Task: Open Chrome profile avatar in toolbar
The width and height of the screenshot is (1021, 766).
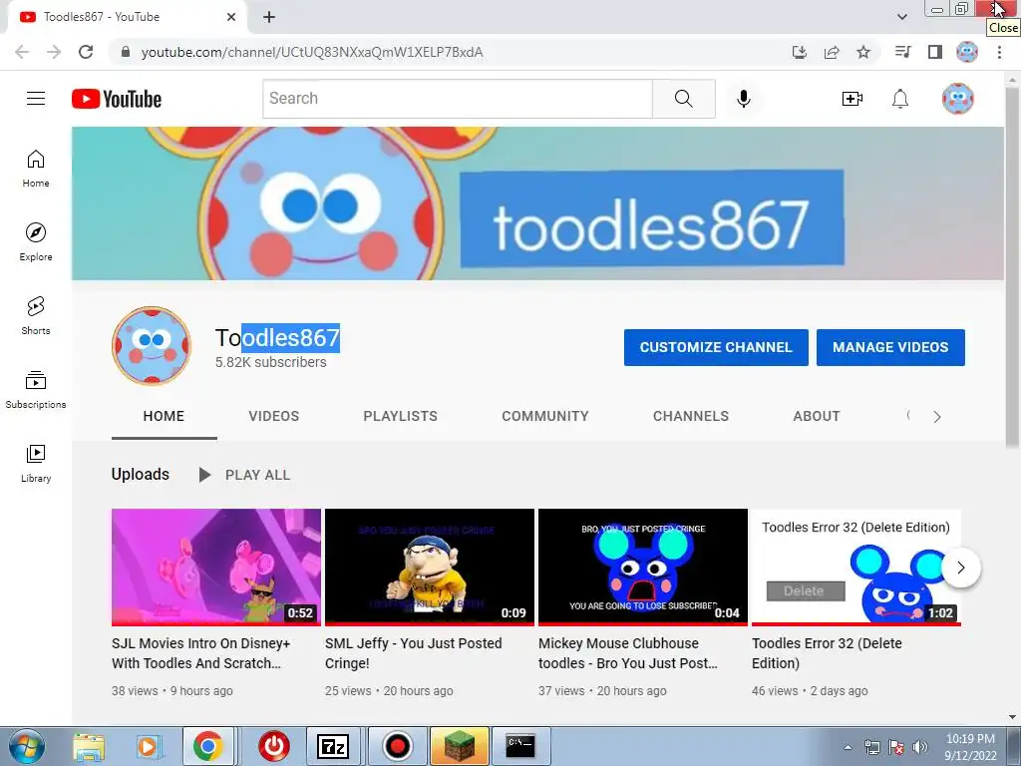Action: tap(967, 52)
